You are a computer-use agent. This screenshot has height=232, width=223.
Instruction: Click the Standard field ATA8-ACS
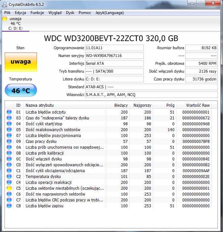point(151,87)
